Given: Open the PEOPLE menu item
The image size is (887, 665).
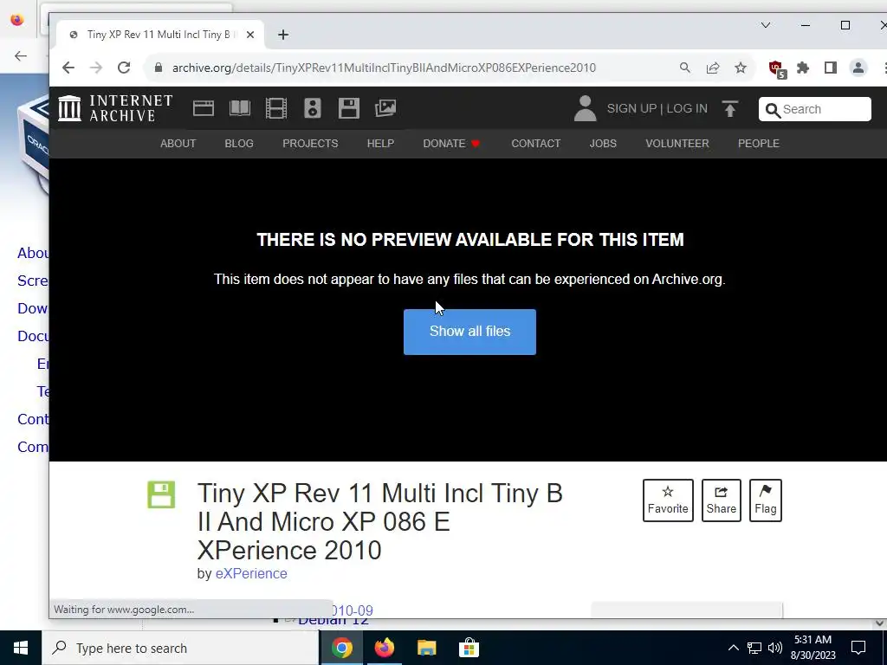Looking at the screenshot, I should [759, 144].
